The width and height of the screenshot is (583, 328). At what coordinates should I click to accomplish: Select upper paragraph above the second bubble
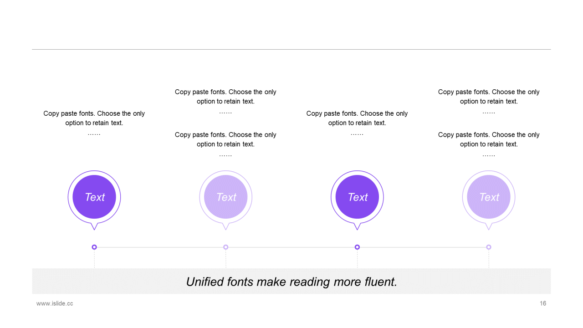point(225,97)
